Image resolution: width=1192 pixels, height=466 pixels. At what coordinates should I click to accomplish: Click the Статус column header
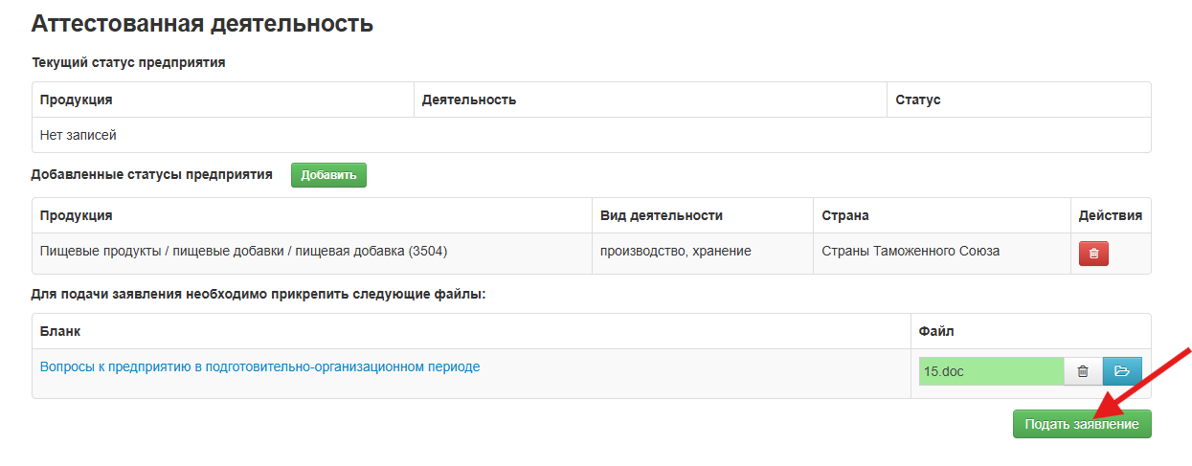point(917,100)
